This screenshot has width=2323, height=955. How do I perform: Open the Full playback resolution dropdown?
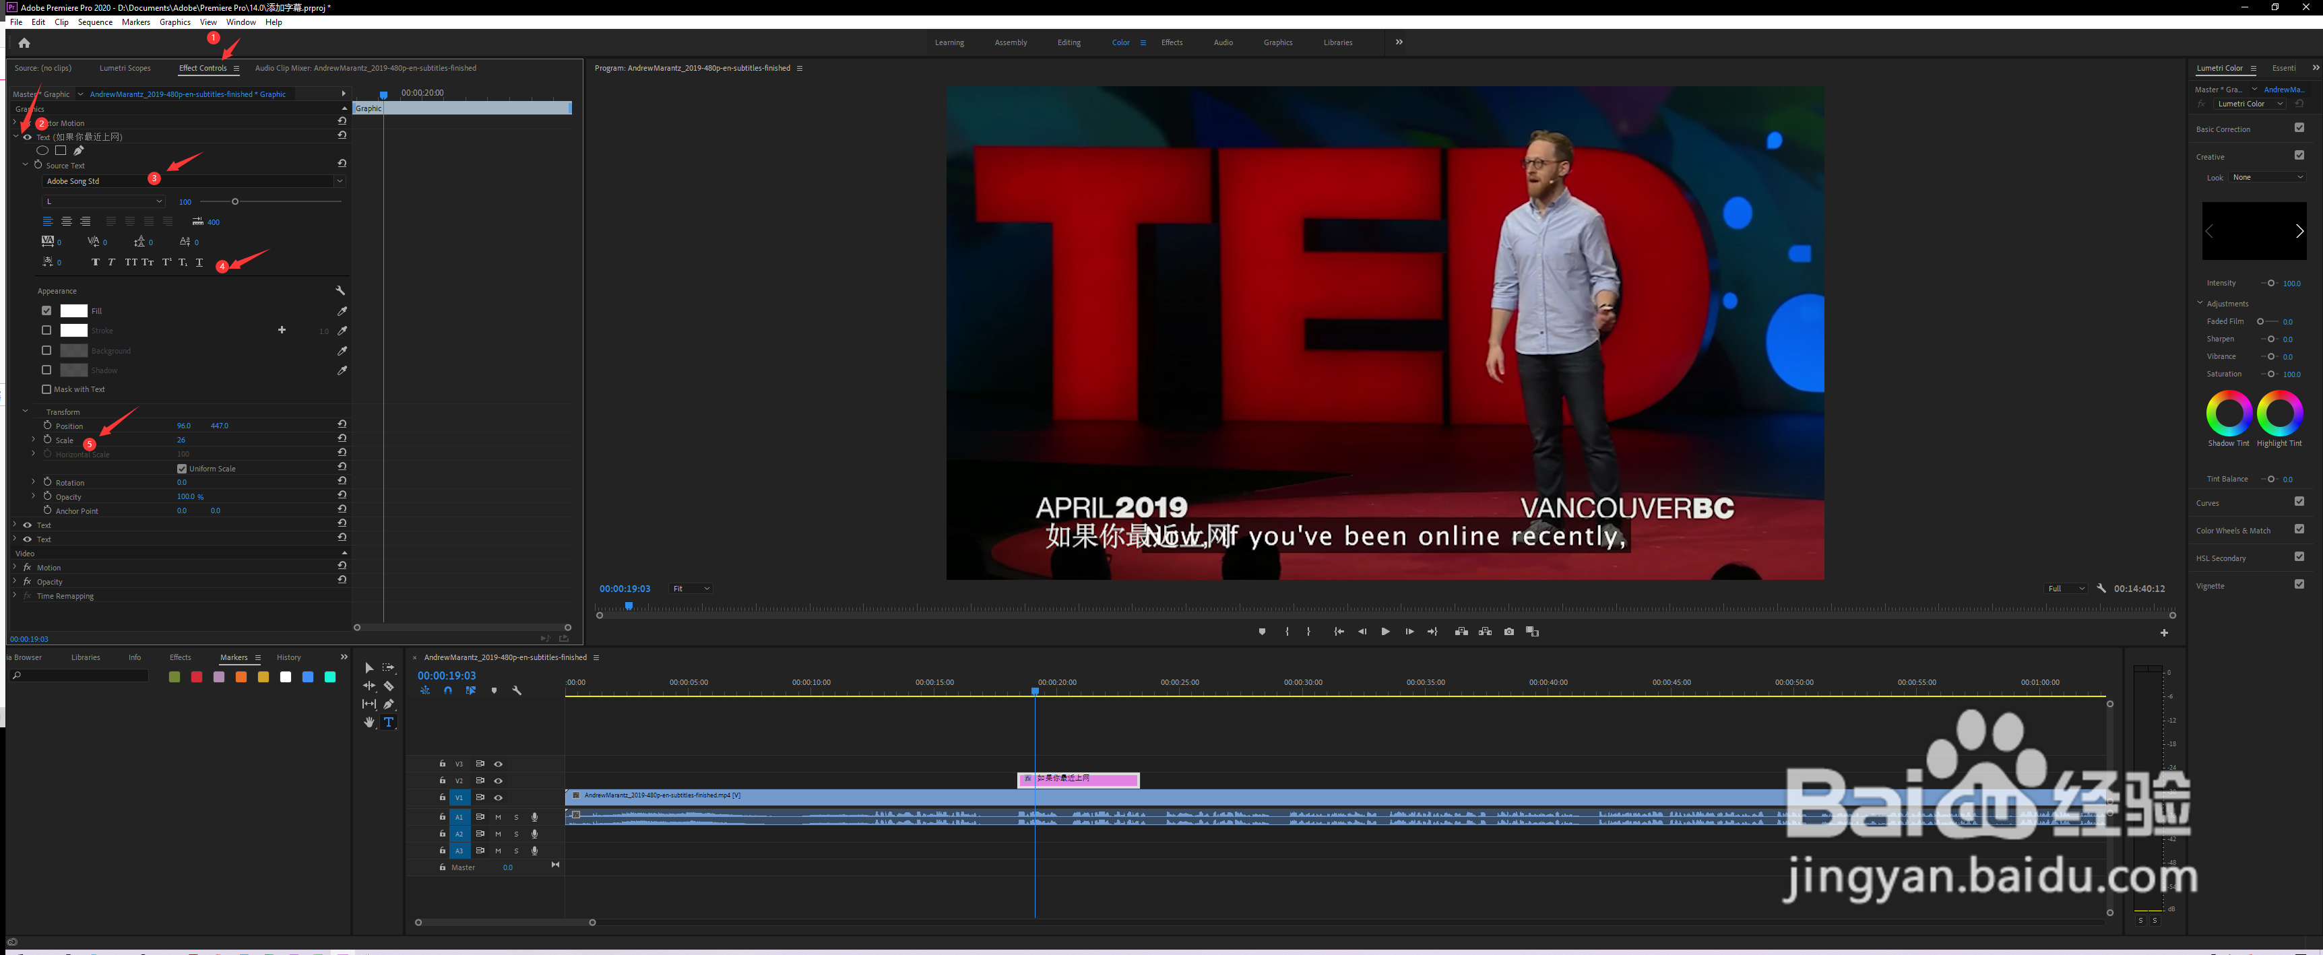tap(2066, 589)
